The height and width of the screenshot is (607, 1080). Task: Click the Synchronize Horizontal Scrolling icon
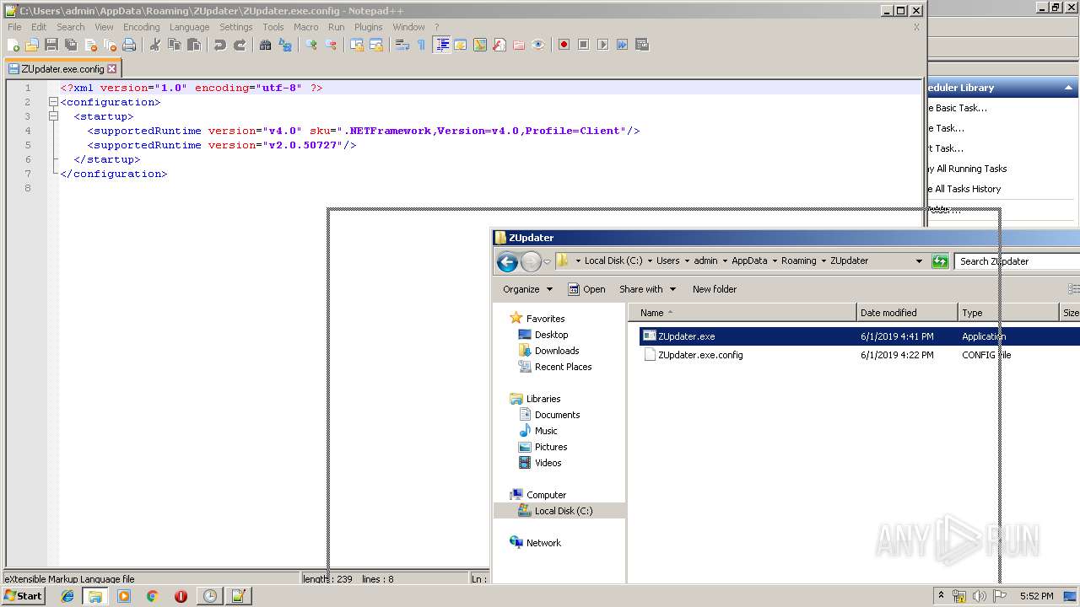[376, 45]
